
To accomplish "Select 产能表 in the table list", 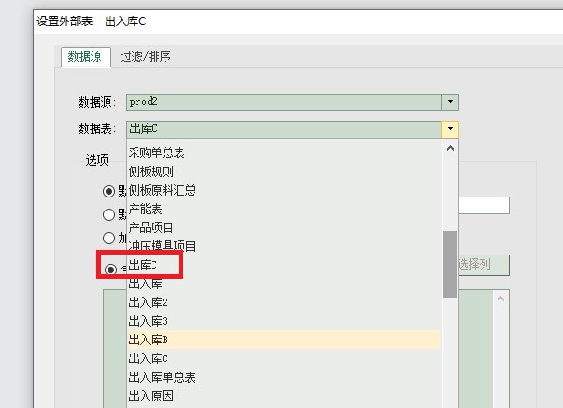I will pyautogui.click(x=145, y=209).
